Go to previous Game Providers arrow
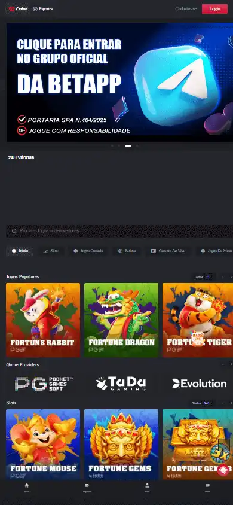 [x=223, y=364]
